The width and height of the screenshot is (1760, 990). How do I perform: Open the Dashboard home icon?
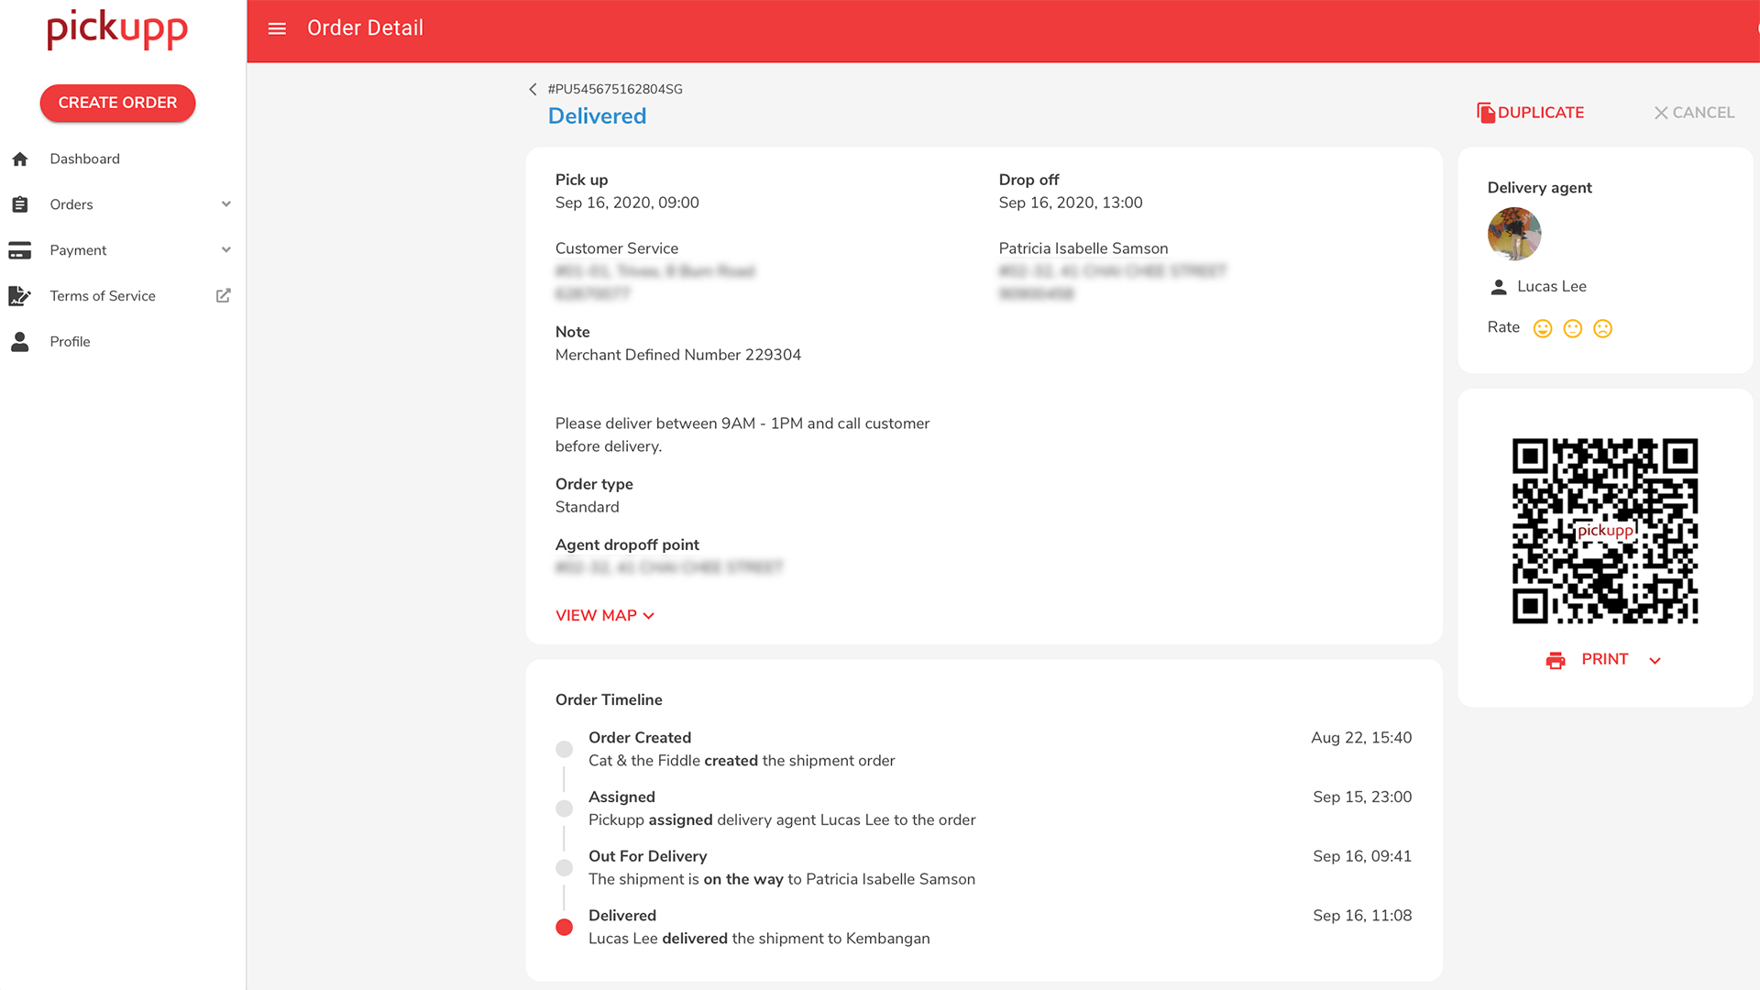(20, 159)
